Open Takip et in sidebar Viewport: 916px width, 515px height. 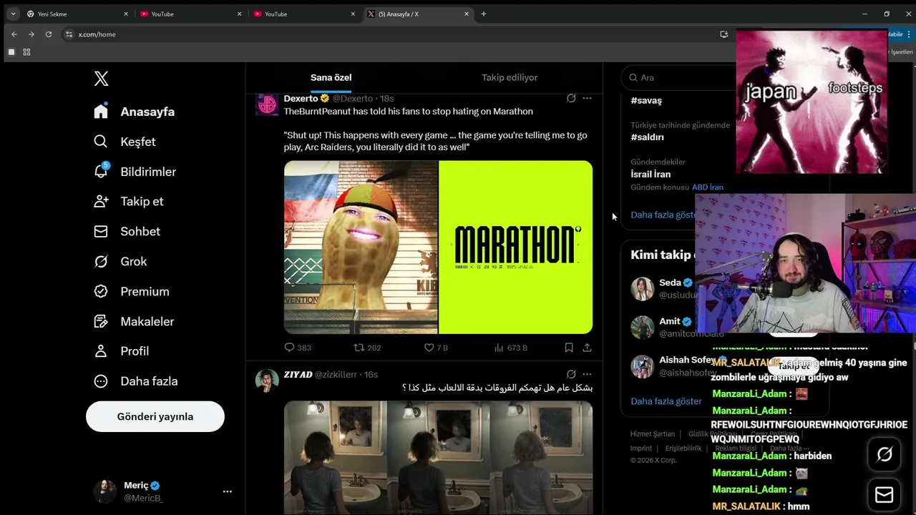[129, 202]
